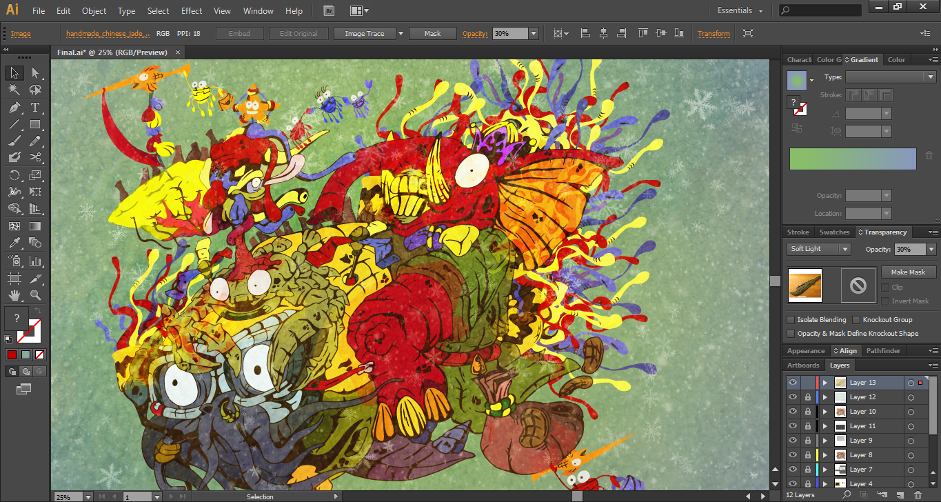Select the Artboard tool
Image resolution: width=941 pixels, height=502 pixels.
(14, 278)
